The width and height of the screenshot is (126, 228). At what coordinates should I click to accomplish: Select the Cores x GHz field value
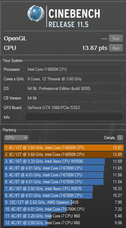[x=74, y=79]
